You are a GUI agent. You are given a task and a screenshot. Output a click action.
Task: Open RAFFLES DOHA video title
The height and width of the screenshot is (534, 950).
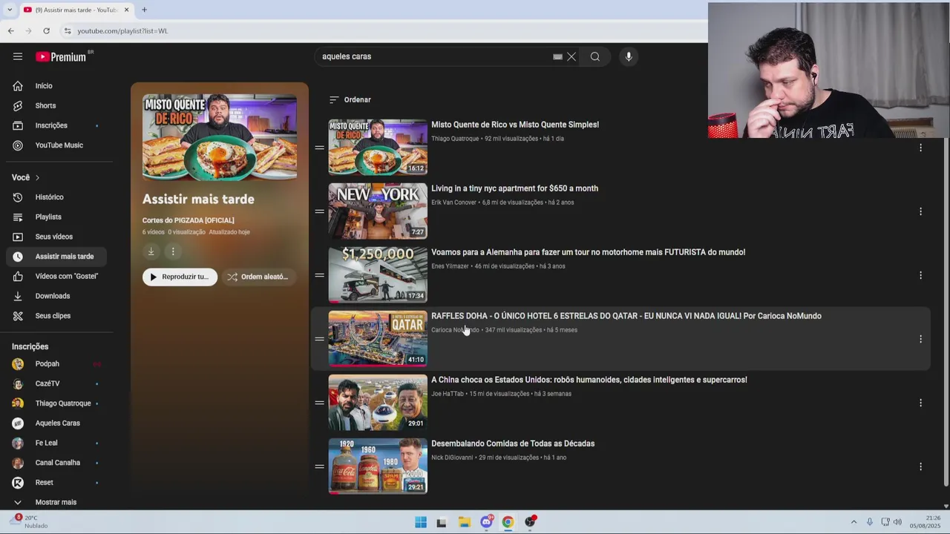tap(626, 316)
